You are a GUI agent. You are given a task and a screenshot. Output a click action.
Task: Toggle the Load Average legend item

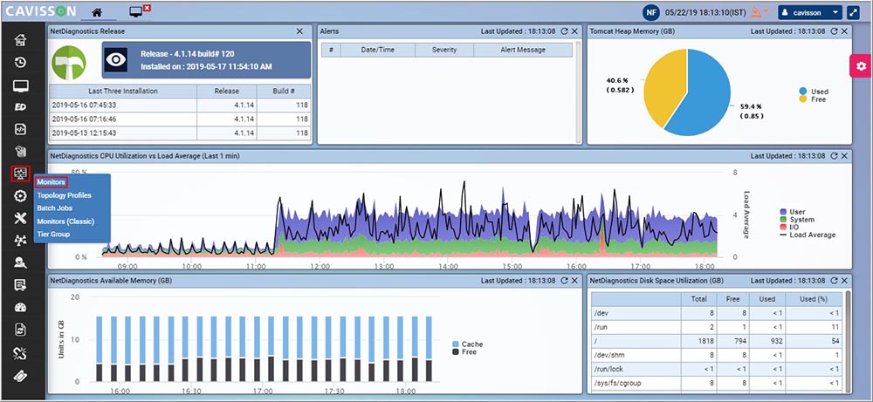coord(808,235)
